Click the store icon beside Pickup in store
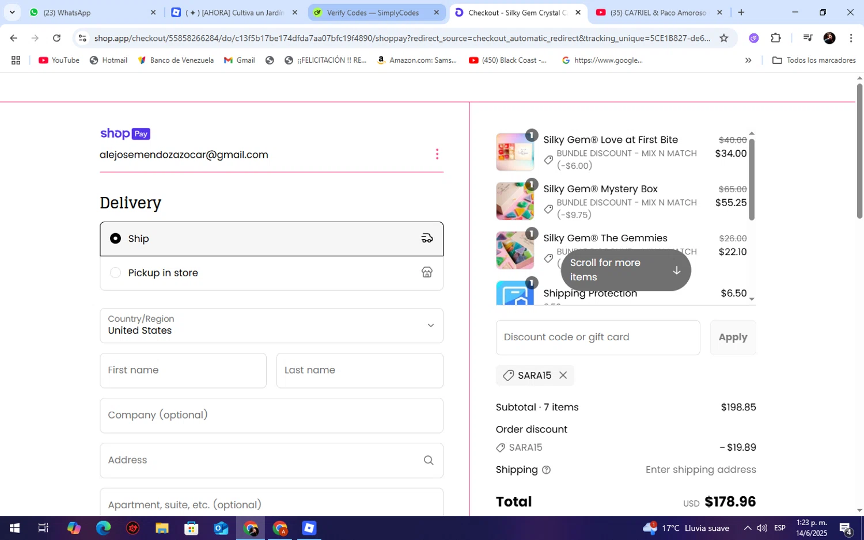The image size is (864, 540). tap(427, 272)
